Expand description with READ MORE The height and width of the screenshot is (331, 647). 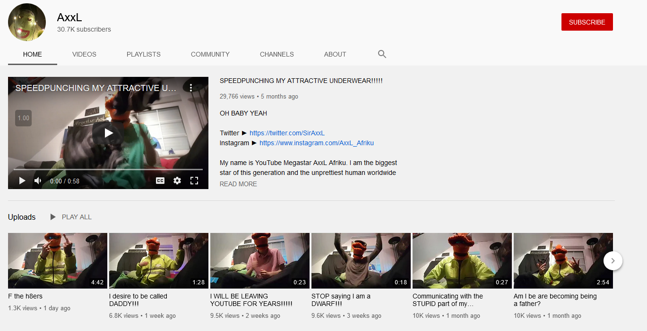tap(238, 184)
